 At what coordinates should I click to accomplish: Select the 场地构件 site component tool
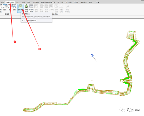coord(26,8)
